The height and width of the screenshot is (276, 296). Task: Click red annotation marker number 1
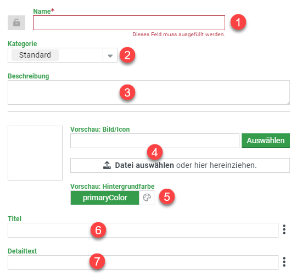tap(238, 22)
